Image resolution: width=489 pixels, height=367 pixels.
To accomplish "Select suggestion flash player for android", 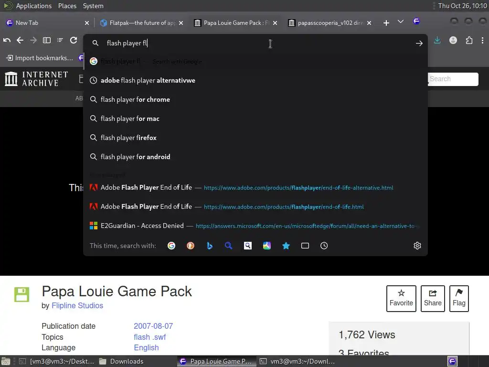I will click(255, 157).
